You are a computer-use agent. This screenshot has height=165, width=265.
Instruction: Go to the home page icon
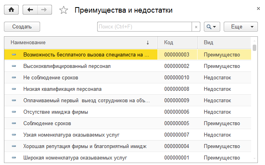[x=12, y=10]
